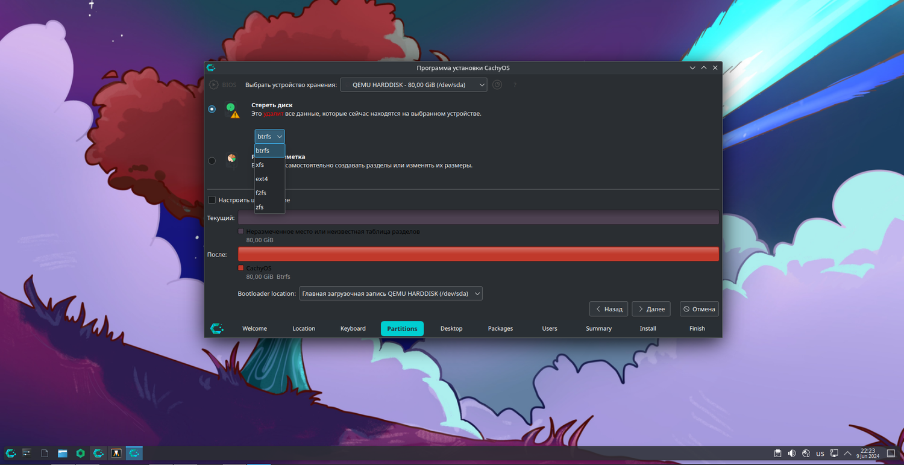Choose btrfs from the filesystem list
Image resolution: width=904 pixels, height=465 pixels.
tap(269, 151)
